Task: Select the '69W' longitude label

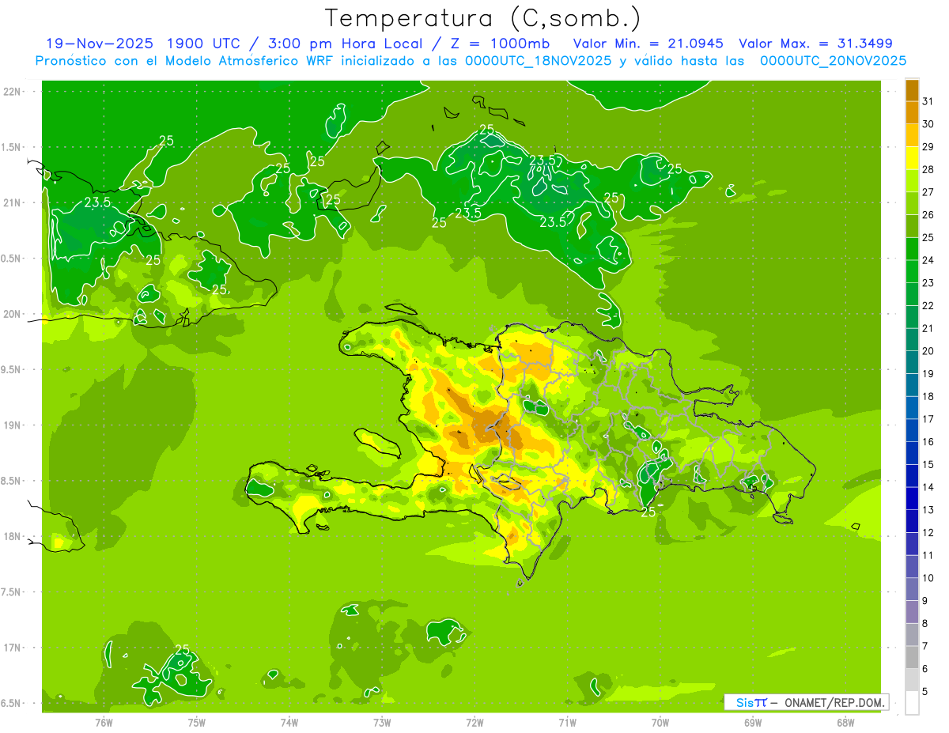Action: (753, 722)
